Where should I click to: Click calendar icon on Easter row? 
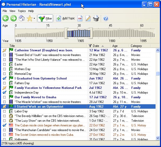pos(11,64)
